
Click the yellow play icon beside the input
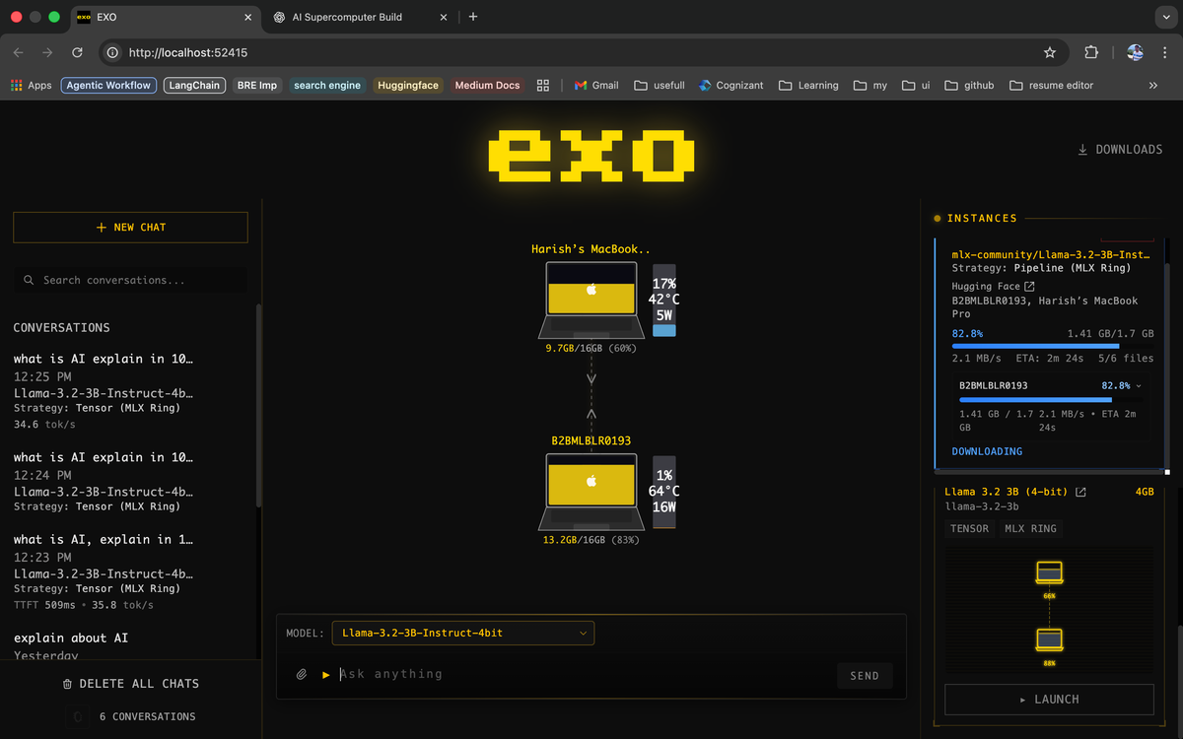tap(325, 674)
